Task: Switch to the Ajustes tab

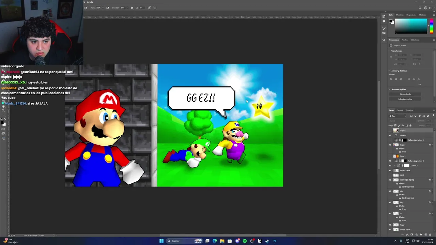Action: 404,40
